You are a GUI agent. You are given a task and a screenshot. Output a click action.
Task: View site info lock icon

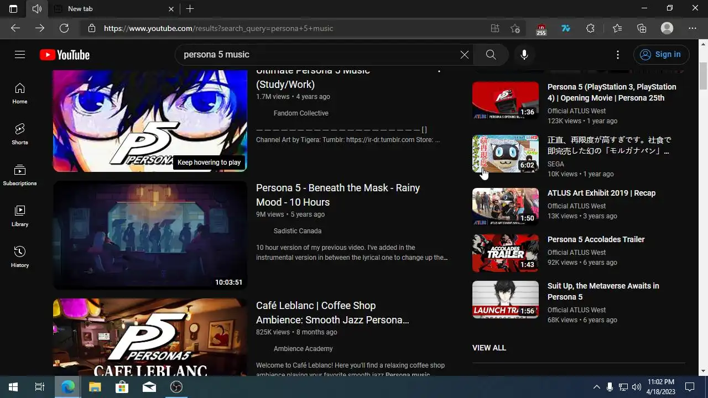coord(92,28)
